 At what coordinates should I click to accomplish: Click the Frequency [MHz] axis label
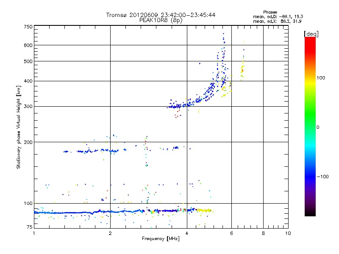tap(161, 239)
